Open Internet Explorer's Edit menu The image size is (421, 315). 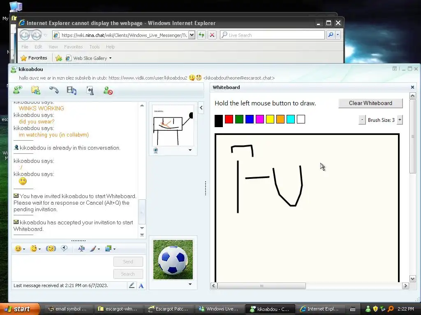(38, 47)
